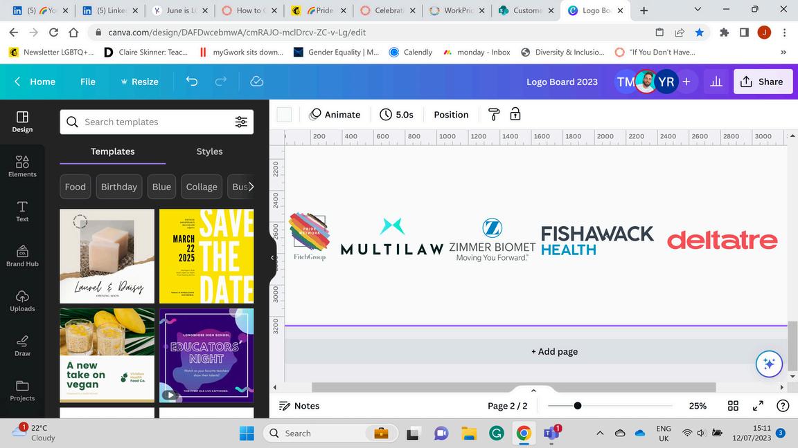The image size is (798, 448).
Task: Bookmark star icon in address bar
Action: point(699,32)
